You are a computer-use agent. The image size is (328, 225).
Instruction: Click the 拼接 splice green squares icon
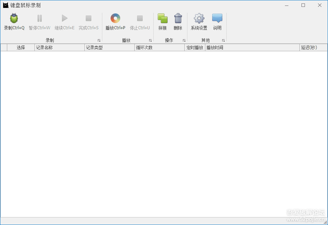pyautogui.click(x=163, y=18)
